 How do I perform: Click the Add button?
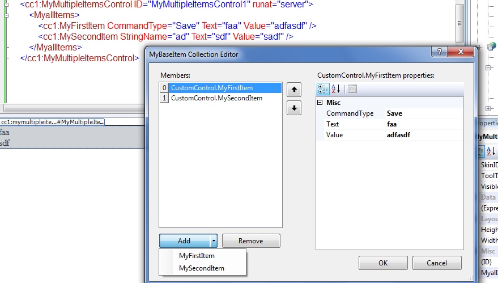click(x=185, y=240)
